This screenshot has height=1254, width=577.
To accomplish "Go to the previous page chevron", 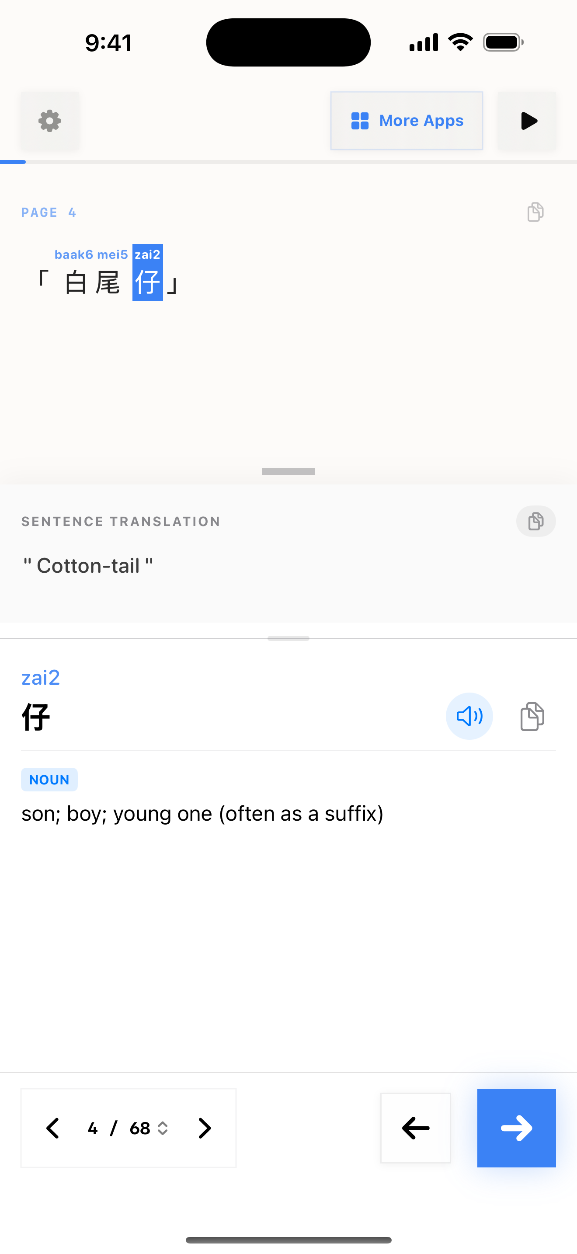I will coord(53,1128).
